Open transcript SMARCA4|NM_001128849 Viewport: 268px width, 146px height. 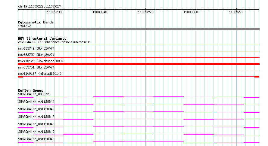(36, 109)
